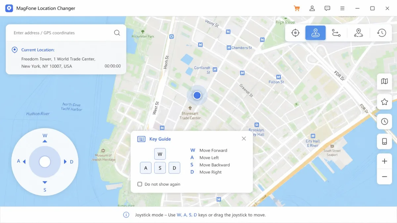
Task: Select the joystick mode toolbar icon
Action: 315,33
